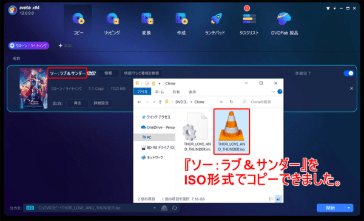Click the Explorer help question mark icon
This screenshot has width=364, height=221.
coord(280,92)
